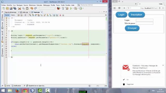Open the Refactorer menu
166x93 pixels.
pyautogui.click(x=32, y=5)
